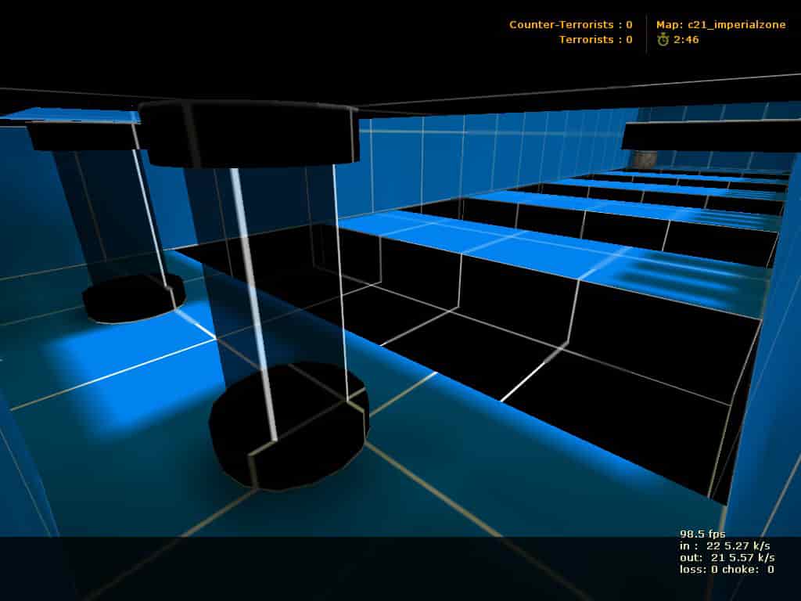801x601 pixels.
Task: Click the 'Terrorists : 0' score text
Action: [595, 39]
